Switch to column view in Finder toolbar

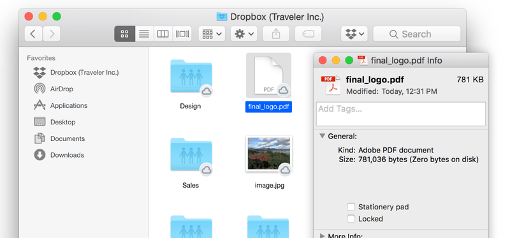pos(163,34)
